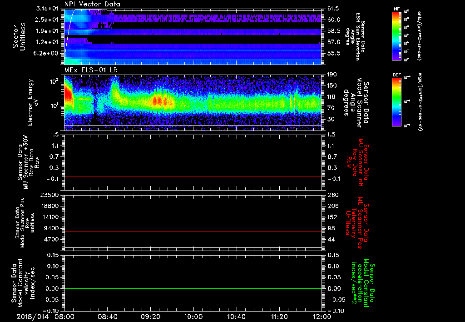Click the "23500" scanner position tick label
Image resolution: width=465 pixels, height=322 pixels.
click(49, 195)
